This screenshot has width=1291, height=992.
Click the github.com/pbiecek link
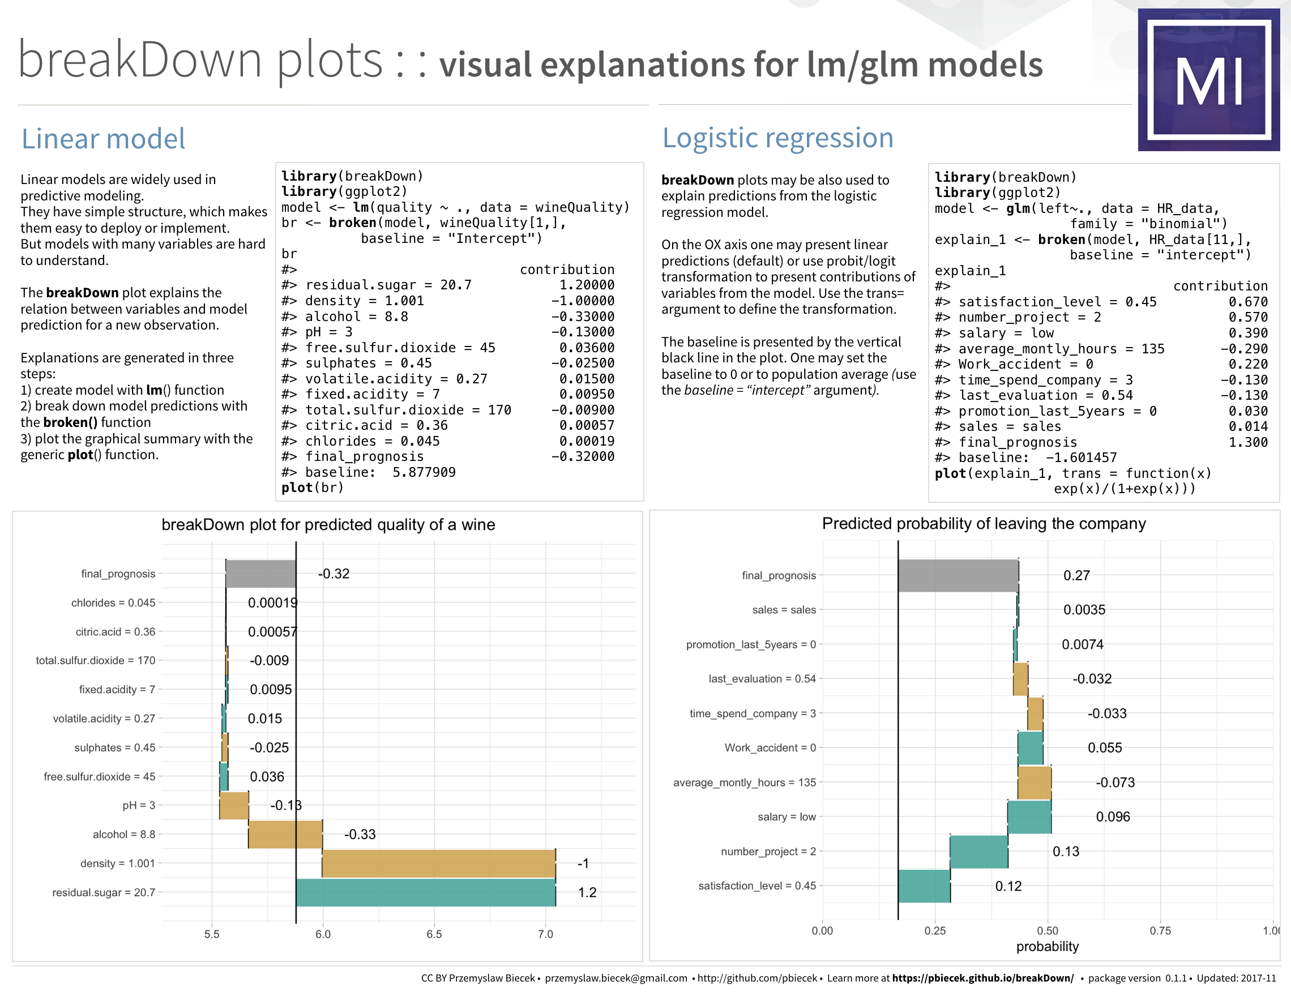click(x=757, y=978)
